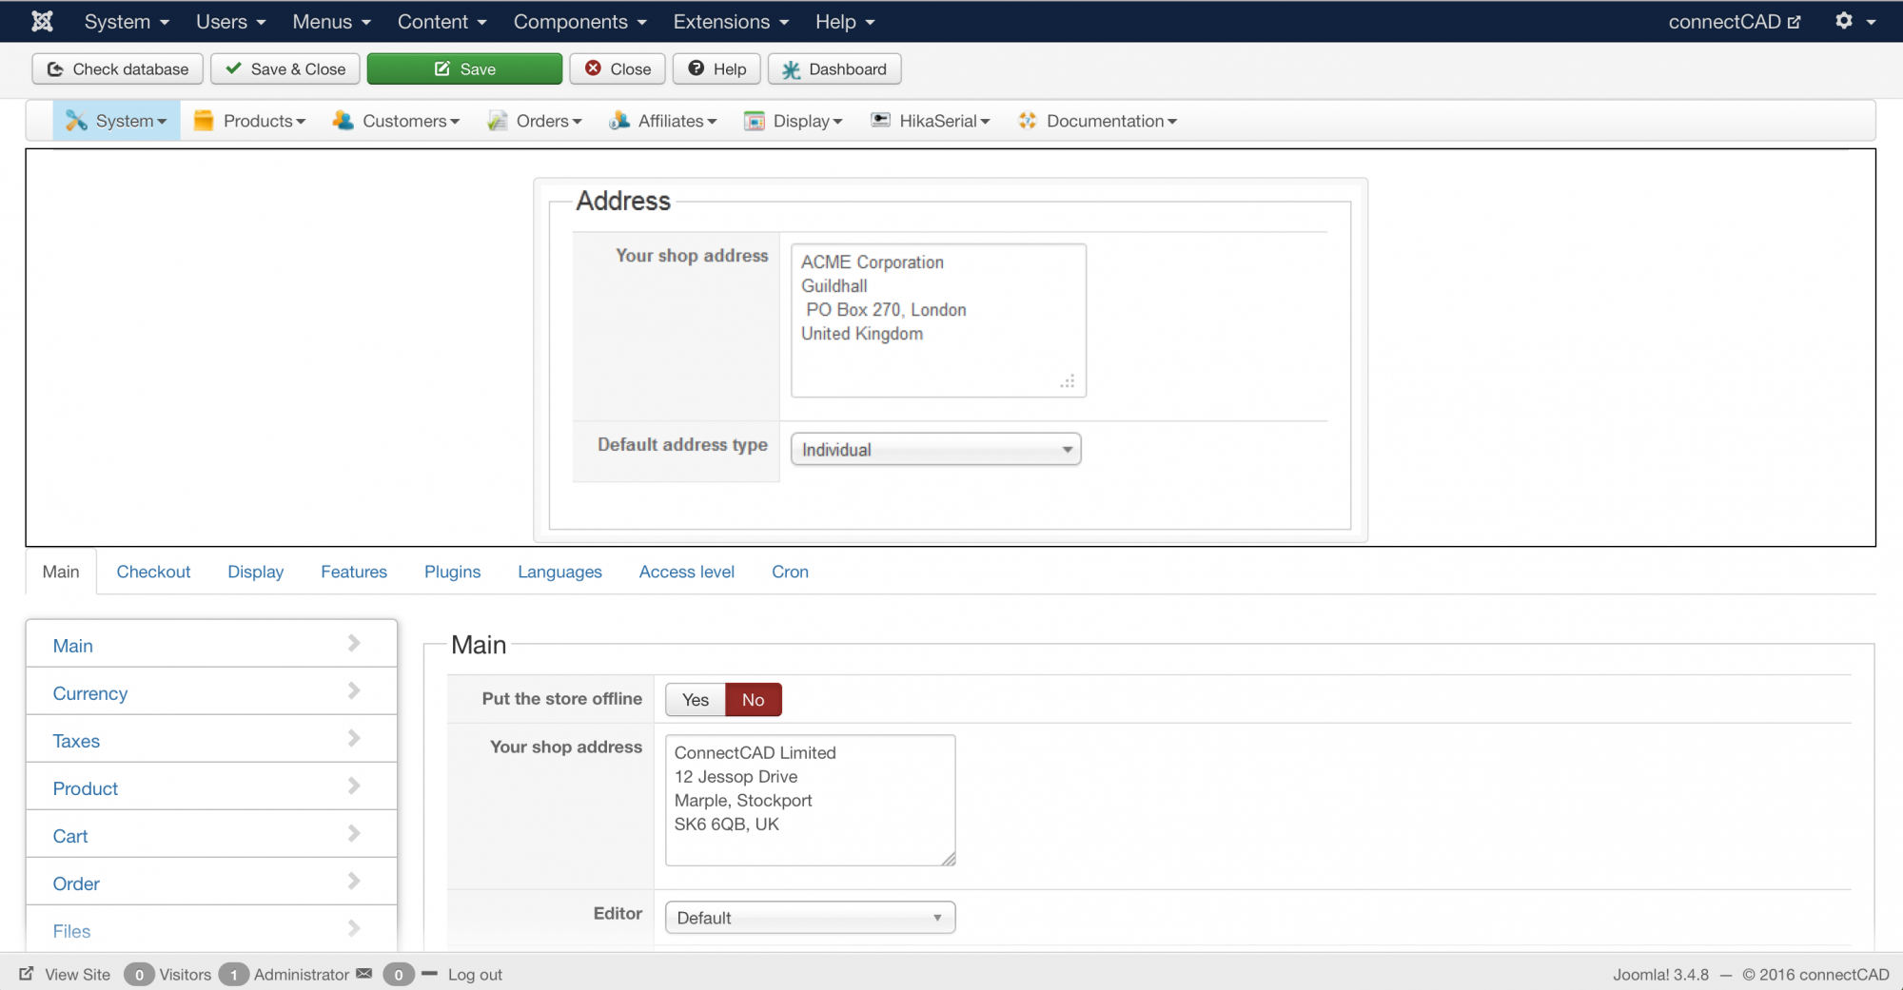1903x990 pixels.
Task: Click the Log out dash icon
Action: click(429, 974)
